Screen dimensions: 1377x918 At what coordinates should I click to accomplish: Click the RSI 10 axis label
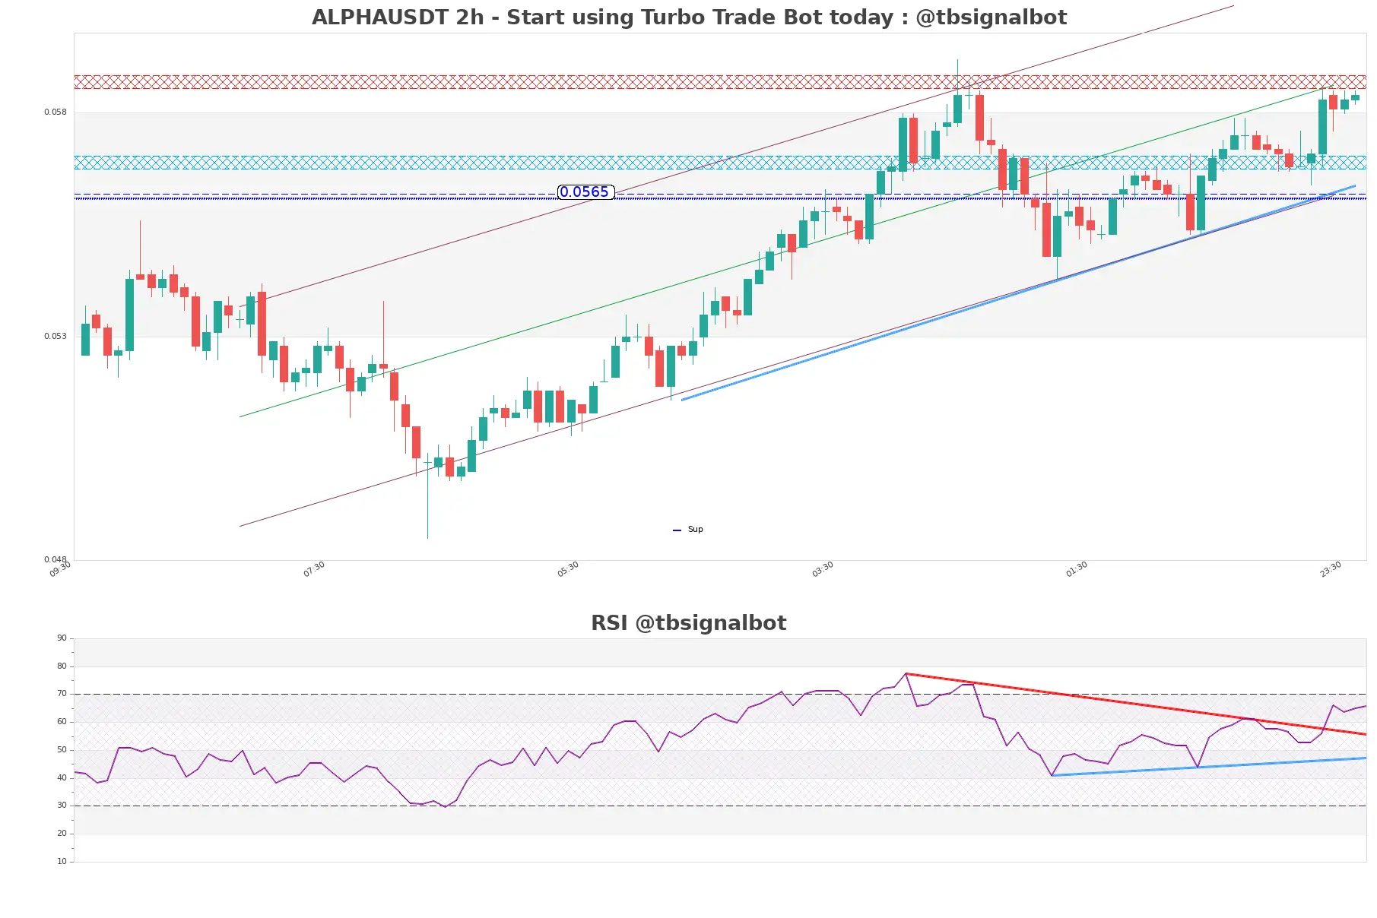(x=62, y=862)
